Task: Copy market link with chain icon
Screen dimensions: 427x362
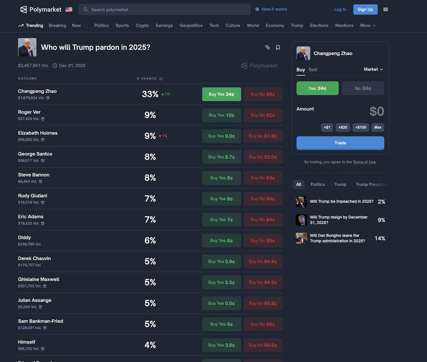Action: click(268, 47)
